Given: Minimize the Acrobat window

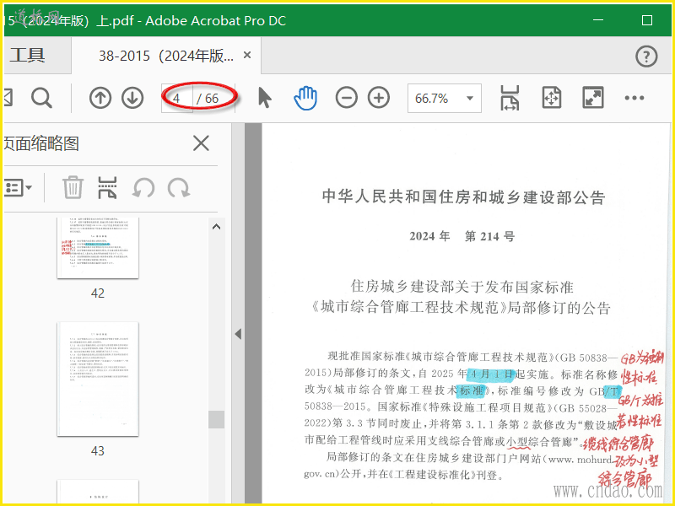Looking at the screenshot, I should point(598,20).
